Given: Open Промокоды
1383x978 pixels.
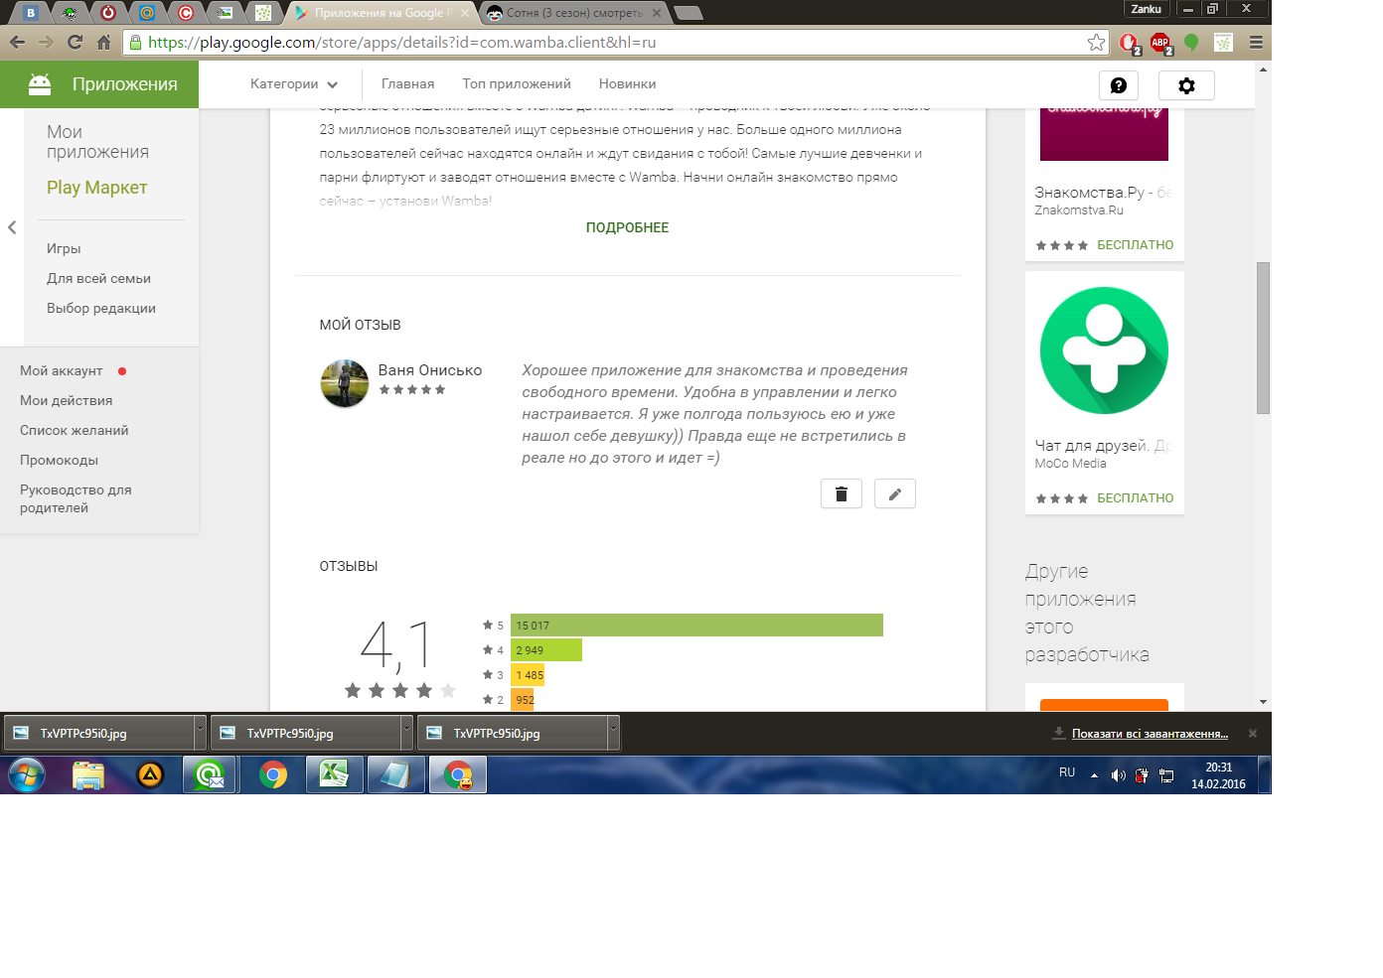Looking at the screenshot, I should 60,461.
